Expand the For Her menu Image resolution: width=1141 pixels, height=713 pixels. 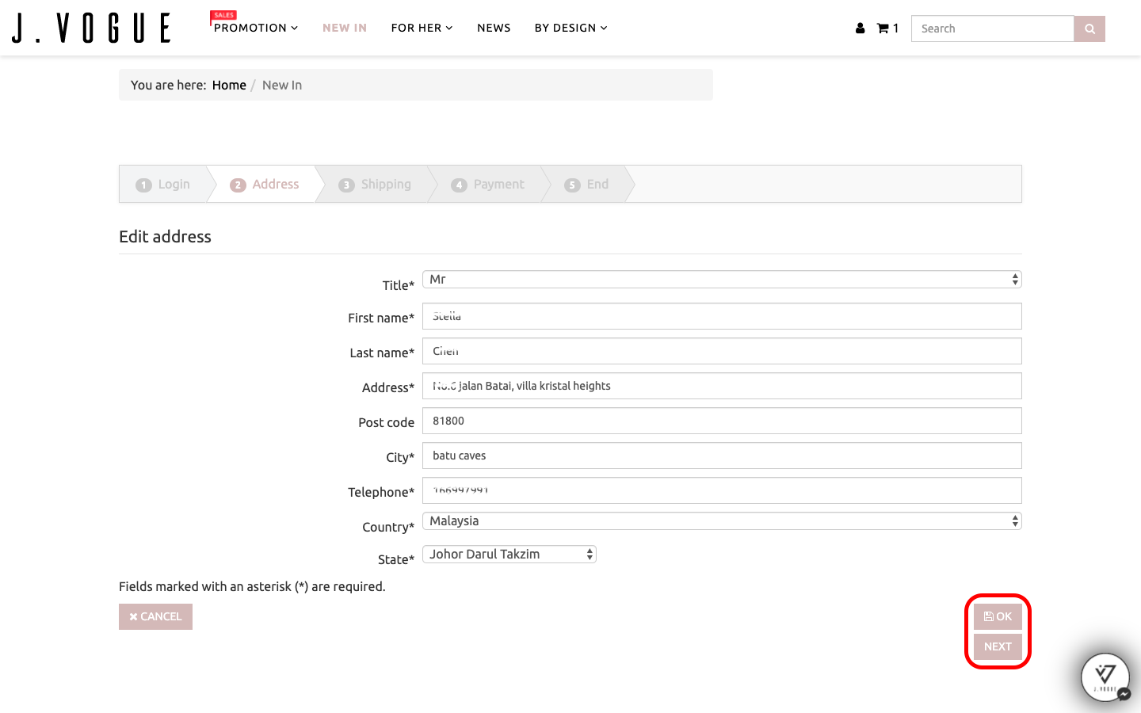coord(422,28)
